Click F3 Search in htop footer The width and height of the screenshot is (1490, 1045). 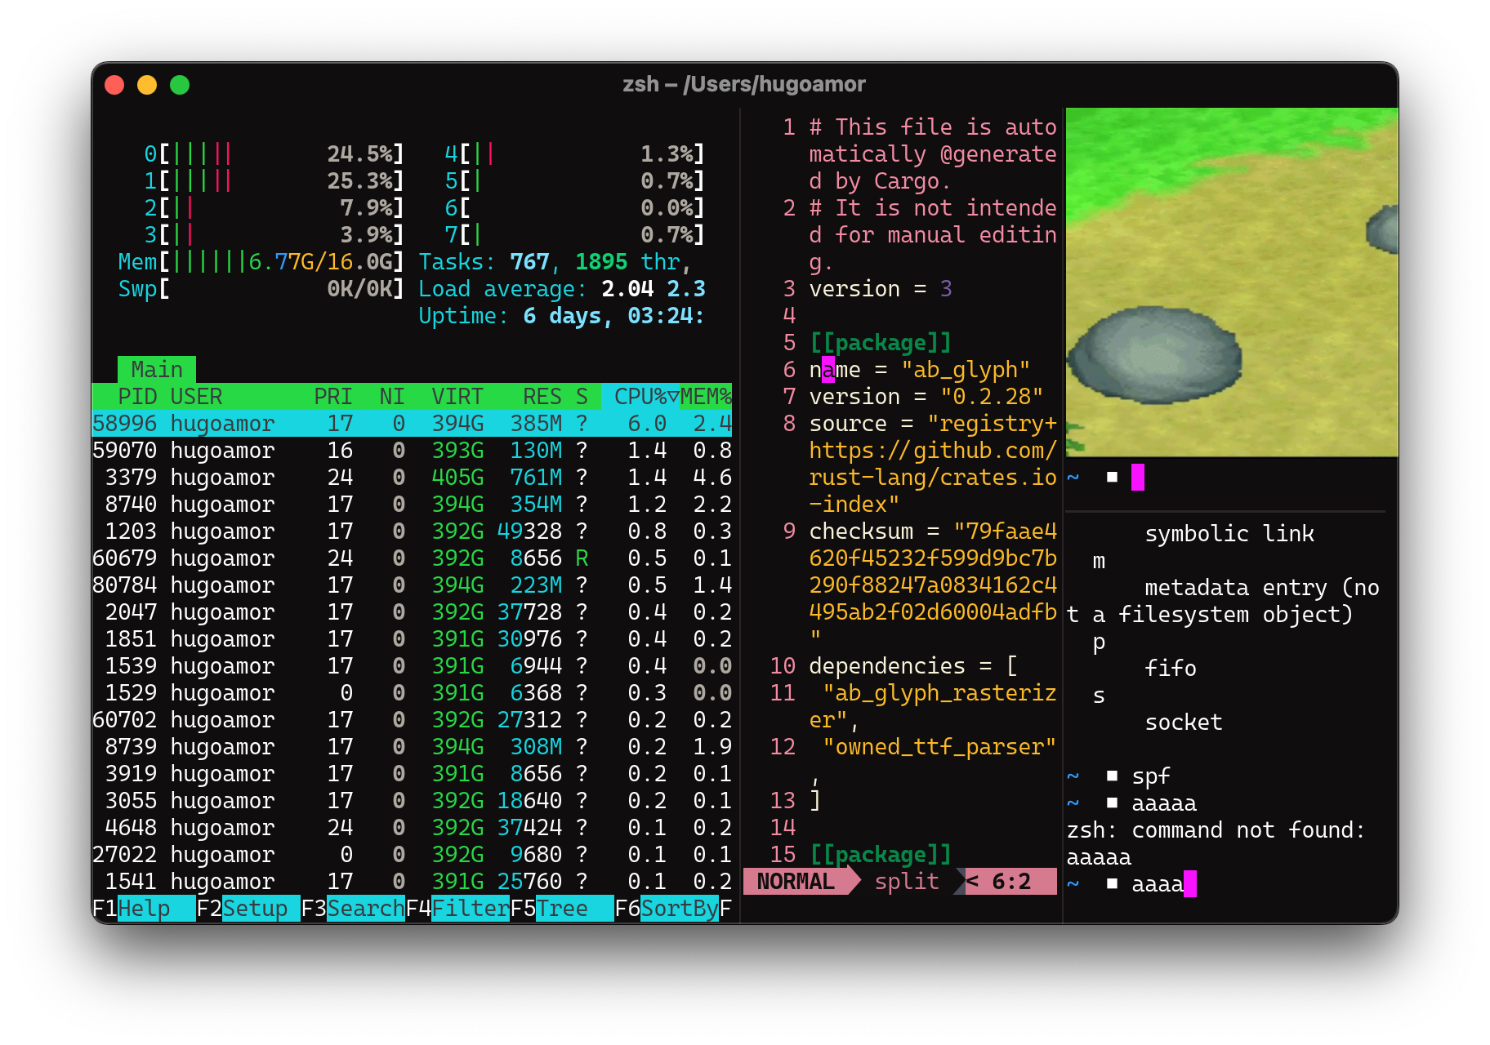tap(353, 908)
